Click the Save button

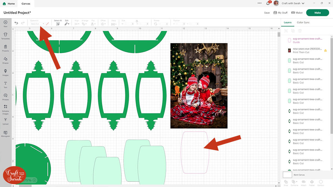pyautogui.click(x=267, y=13)
